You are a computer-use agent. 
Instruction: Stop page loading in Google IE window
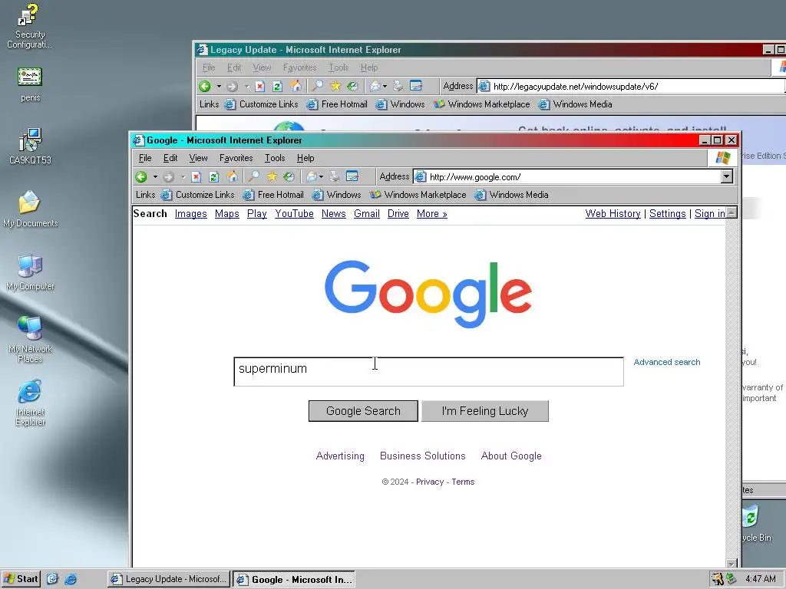[196, 177]
